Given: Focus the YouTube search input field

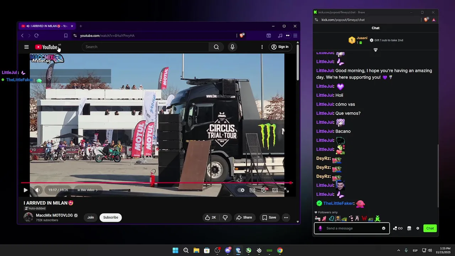Looking at the screenshot, I should [x=145, y=47].
